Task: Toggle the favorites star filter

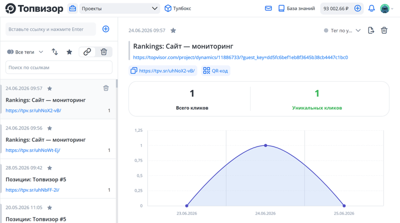Action: tap(69, 52)
